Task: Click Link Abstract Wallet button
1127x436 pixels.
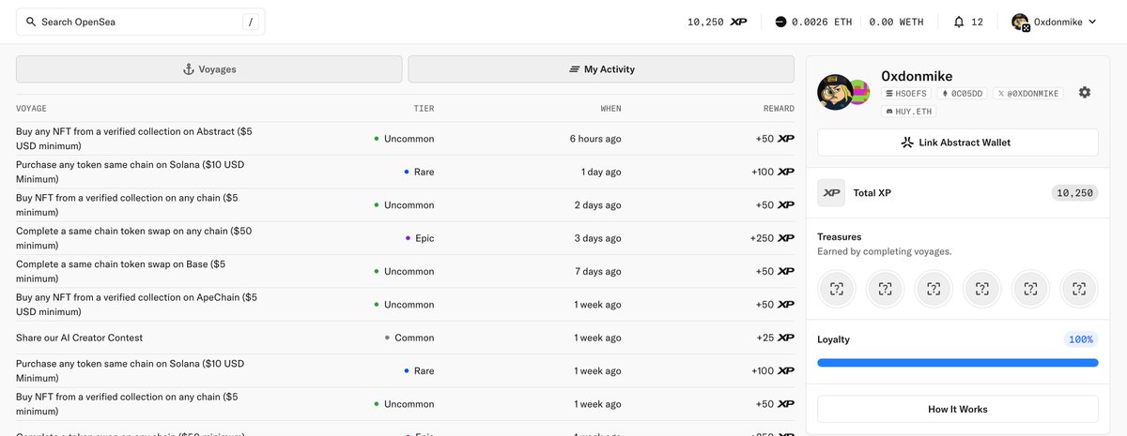Action: 957,143
